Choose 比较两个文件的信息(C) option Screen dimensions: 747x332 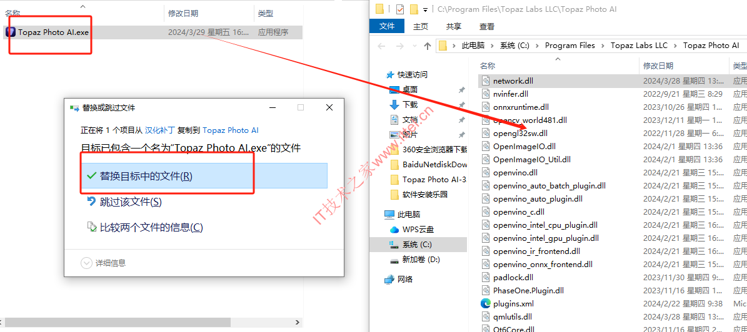tap(144, 227)
